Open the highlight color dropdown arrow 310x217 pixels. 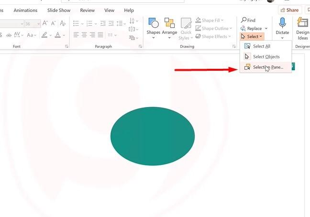pyautogui.click(x=50, y=35)
